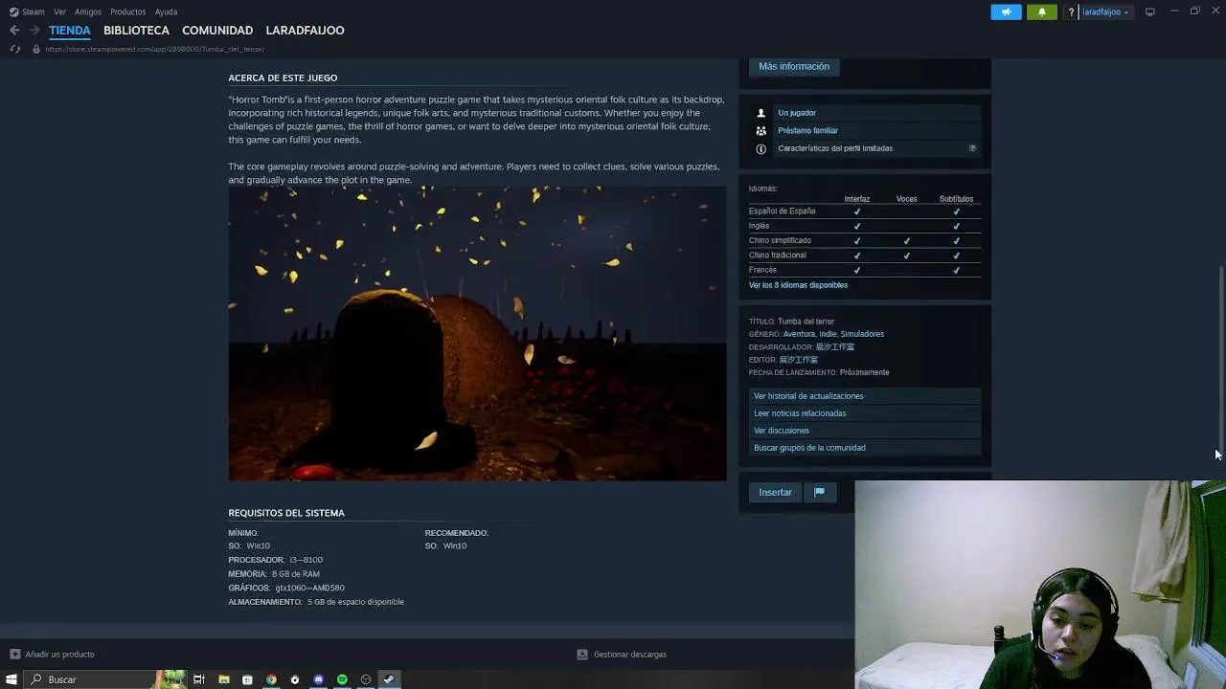Click the tomb game screenshot image
Image resolution: width=1226 pixels, height=689 pixels.
[477, 333]
